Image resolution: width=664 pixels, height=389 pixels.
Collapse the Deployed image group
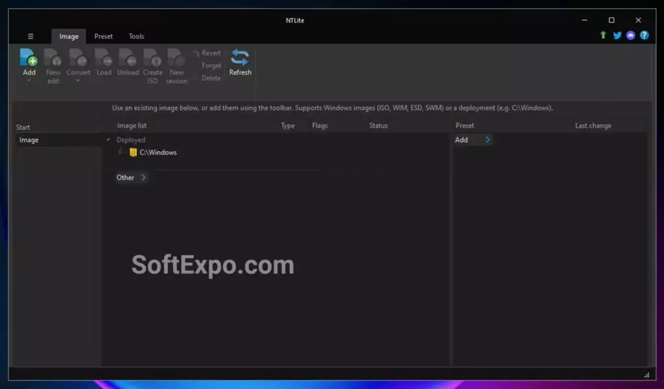108,139
